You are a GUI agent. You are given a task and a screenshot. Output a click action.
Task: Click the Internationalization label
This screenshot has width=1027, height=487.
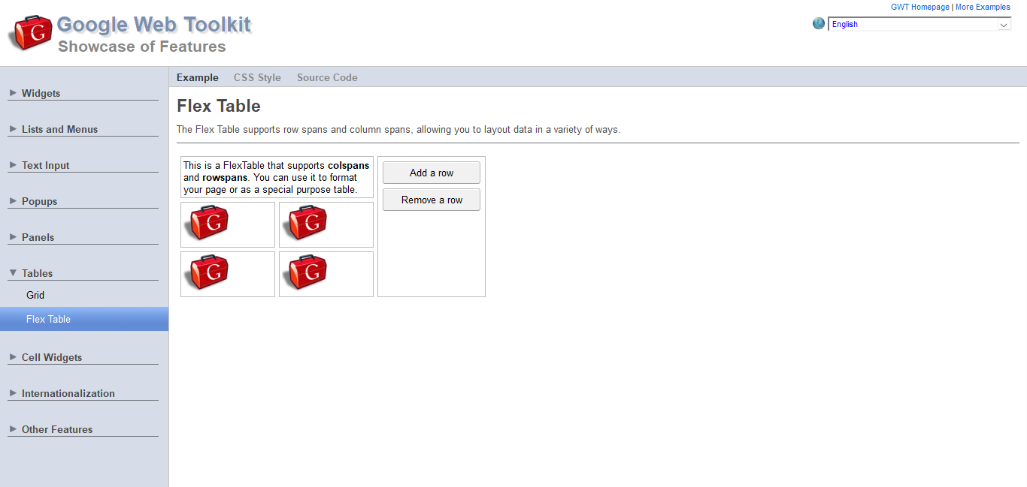point(68,393)
